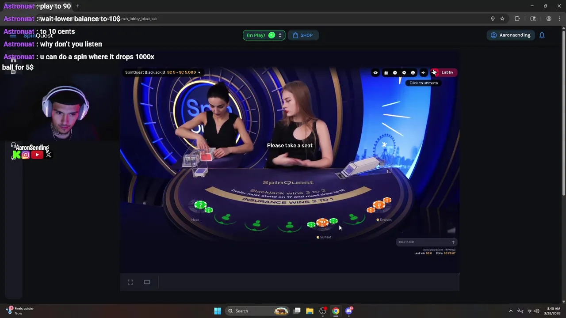This screenshot has height=318, width=566.
Task: Click the location permission icon in address bar
Action: pos(493,19)
